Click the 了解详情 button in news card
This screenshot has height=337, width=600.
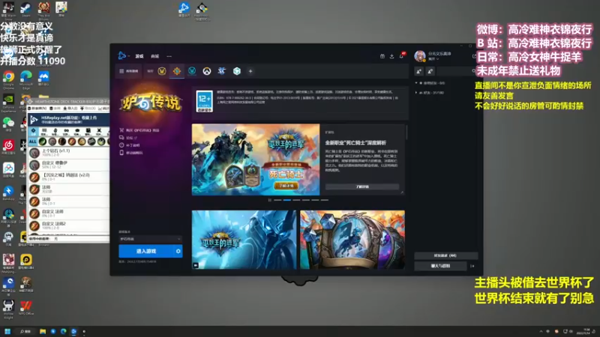click(362, 186)
